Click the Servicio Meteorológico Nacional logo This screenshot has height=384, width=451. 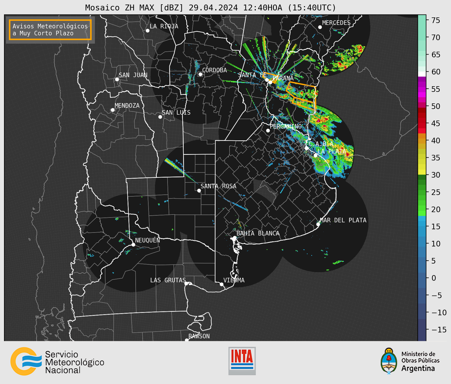(x=57, y=362)
